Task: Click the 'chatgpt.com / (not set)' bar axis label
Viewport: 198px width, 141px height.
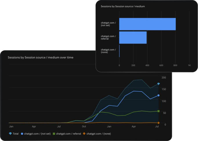Action: click(x=108, y=24)
